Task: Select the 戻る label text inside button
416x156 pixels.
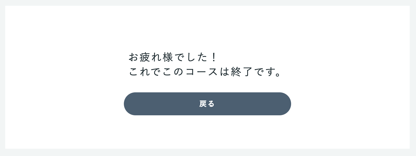Action: click(207, 104)
